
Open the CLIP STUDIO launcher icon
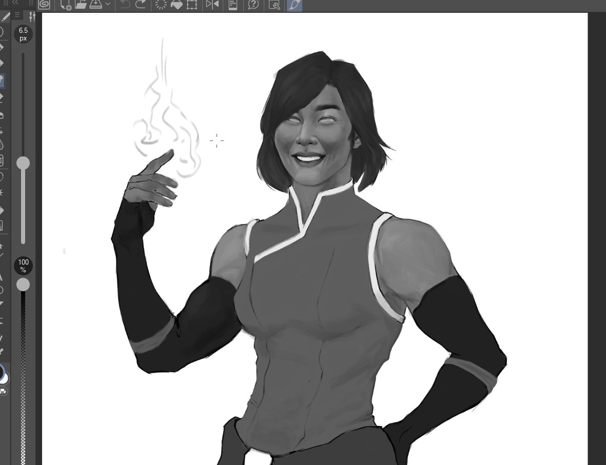44,5
